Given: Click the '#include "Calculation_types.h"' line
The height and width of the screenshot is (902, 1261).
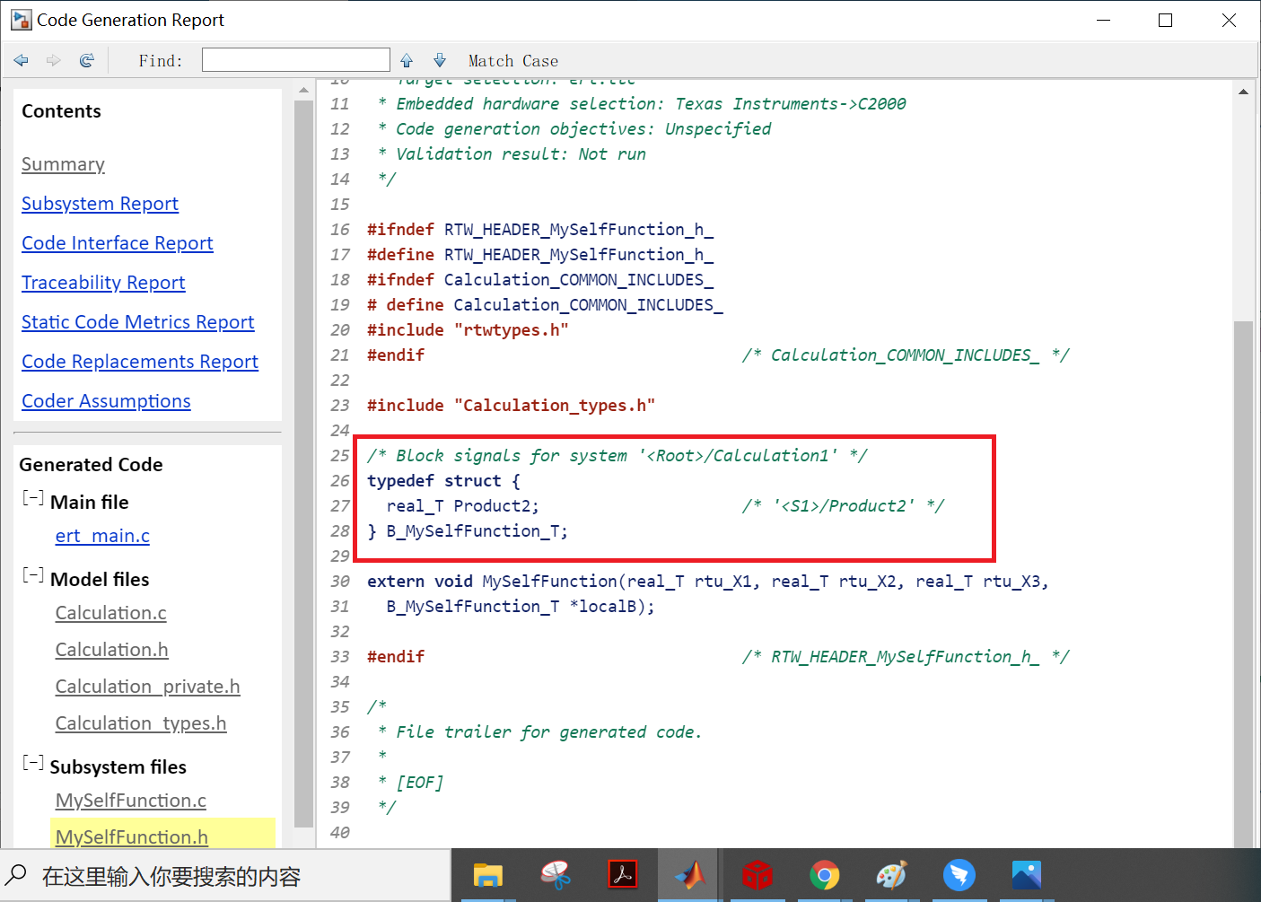Looking at the screenshot, I should [x=511, y=406].
